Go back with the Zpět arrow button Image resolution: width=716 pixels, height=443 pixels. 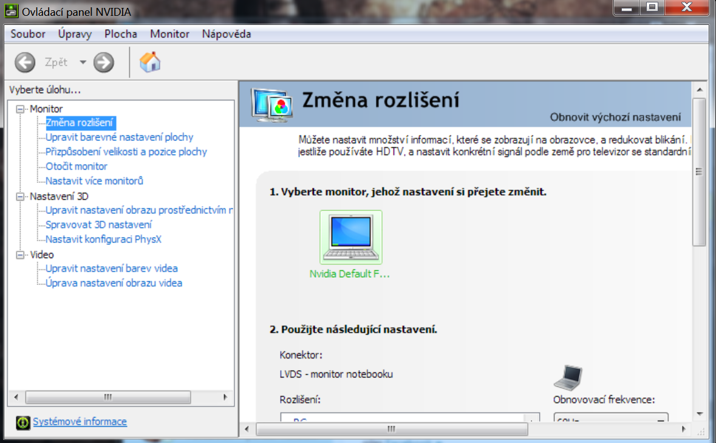point(25,62)
